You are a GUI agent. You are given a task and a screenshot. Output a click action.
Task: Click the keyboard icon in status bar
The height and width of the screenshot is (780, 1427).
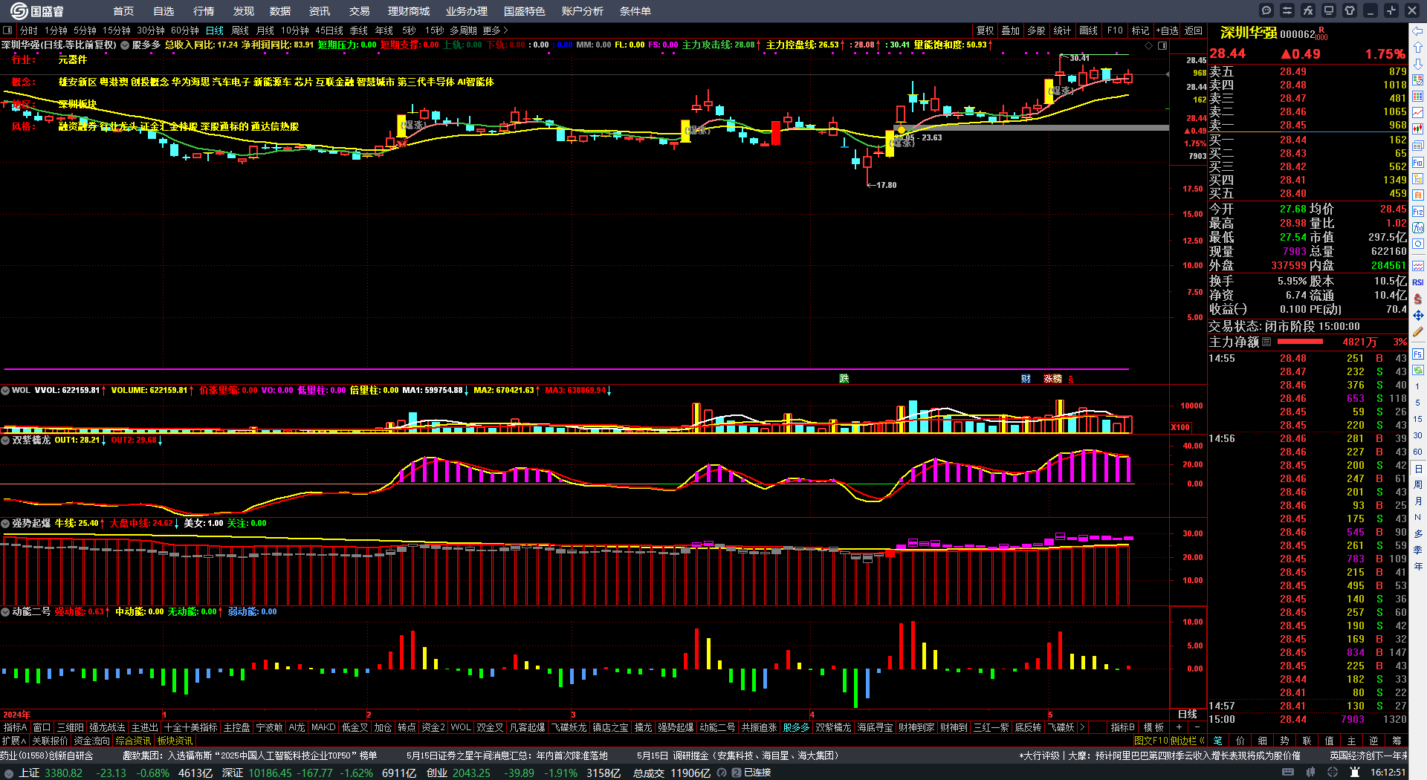(1288, 773)
